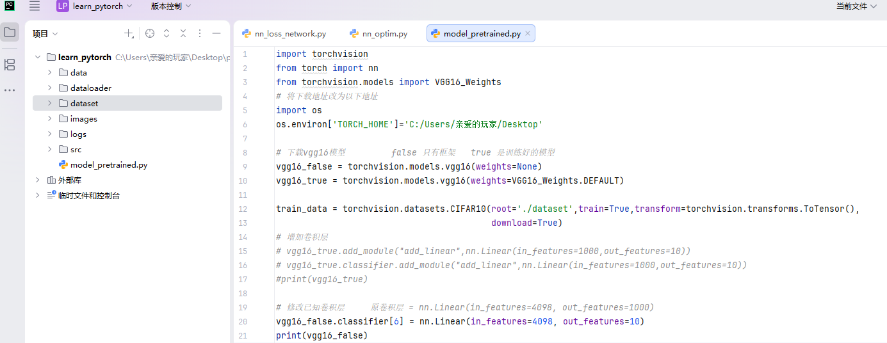Expand the src folder

pos(50,149)
